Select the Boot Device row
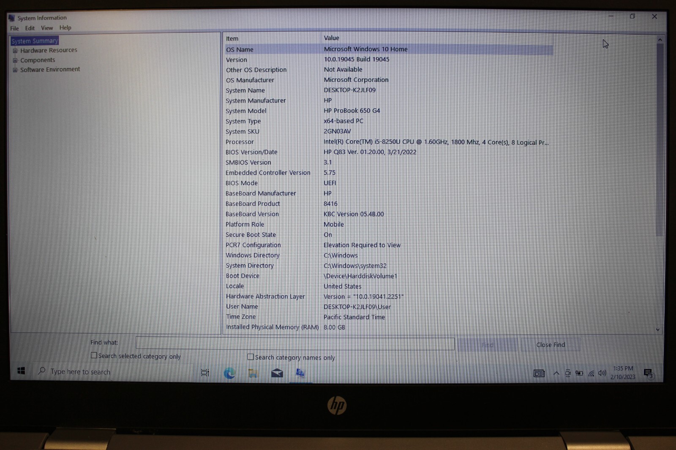The image size is (676, 450). [389, 276]
